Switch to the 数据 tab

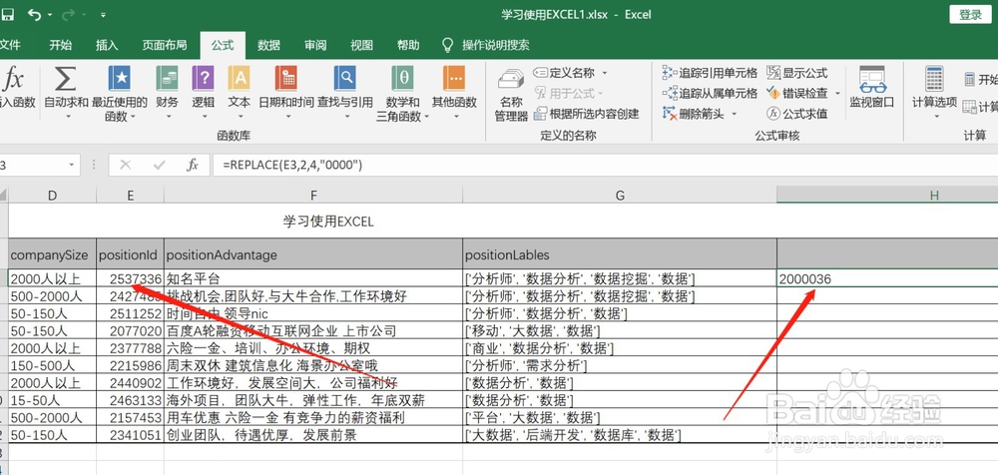click(268, 45)
